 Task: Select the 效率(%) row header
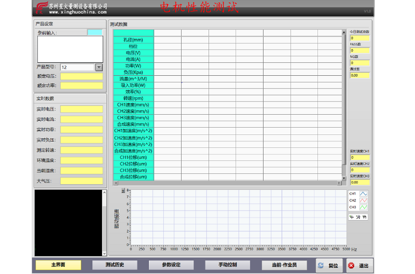pyautogui.click(x=133, y=92)
